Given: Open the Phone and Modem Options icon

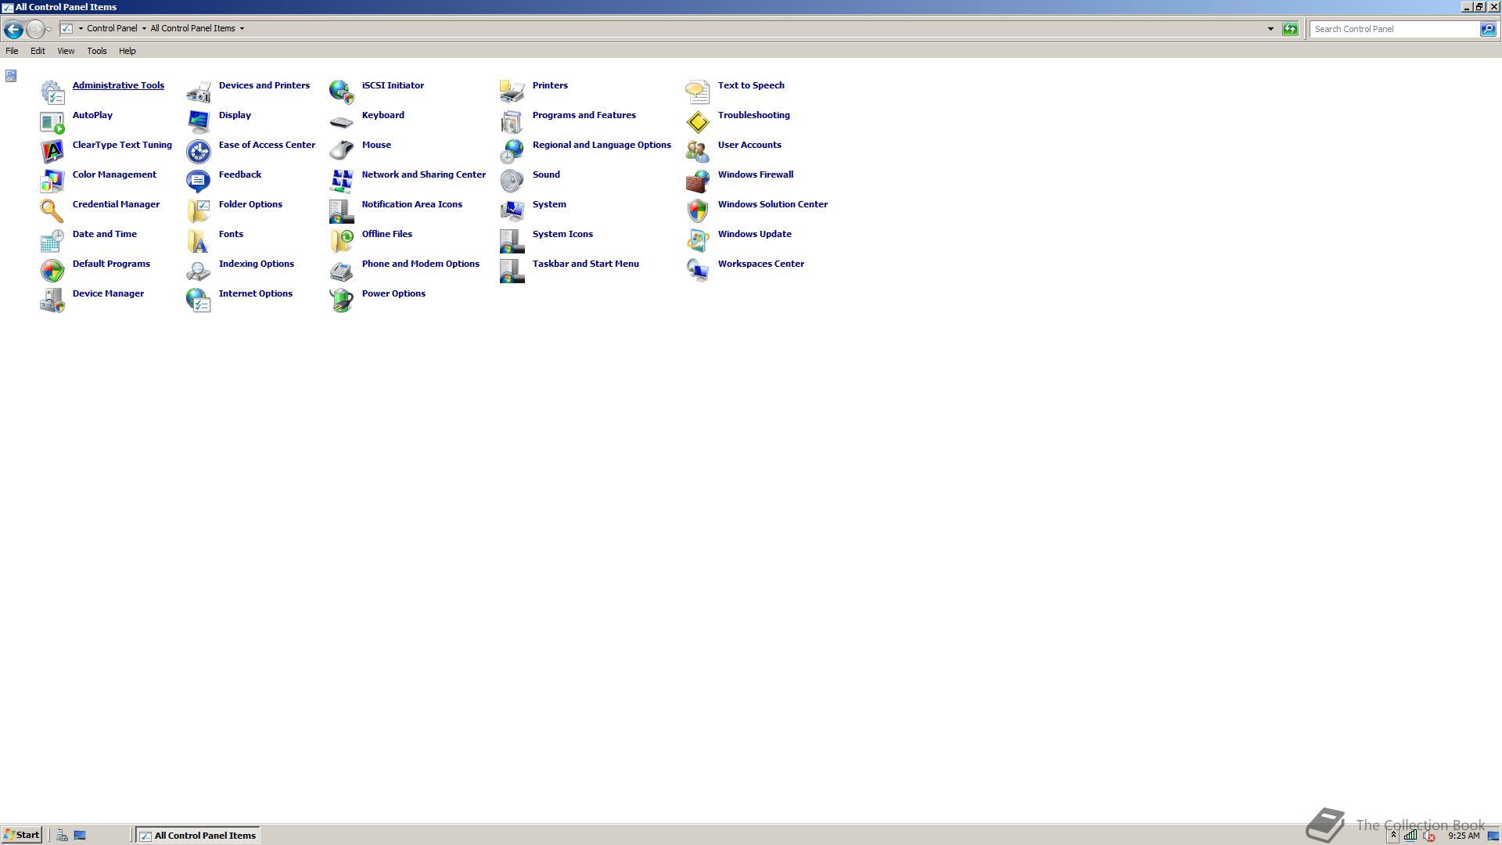Looking at the screenshot, I should (342, 271).
